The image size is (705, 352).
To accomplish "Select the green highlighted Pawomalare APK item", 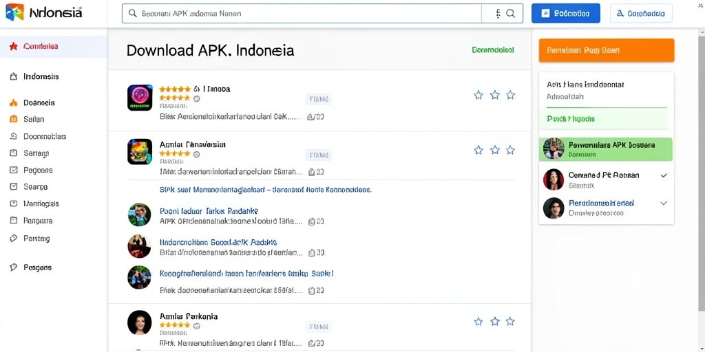I will coord(606,149).
